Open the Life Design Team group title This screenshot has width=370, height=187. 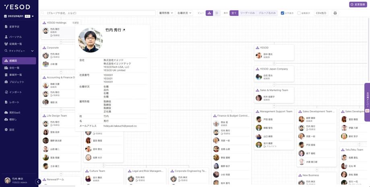click(x=57, y=116)
